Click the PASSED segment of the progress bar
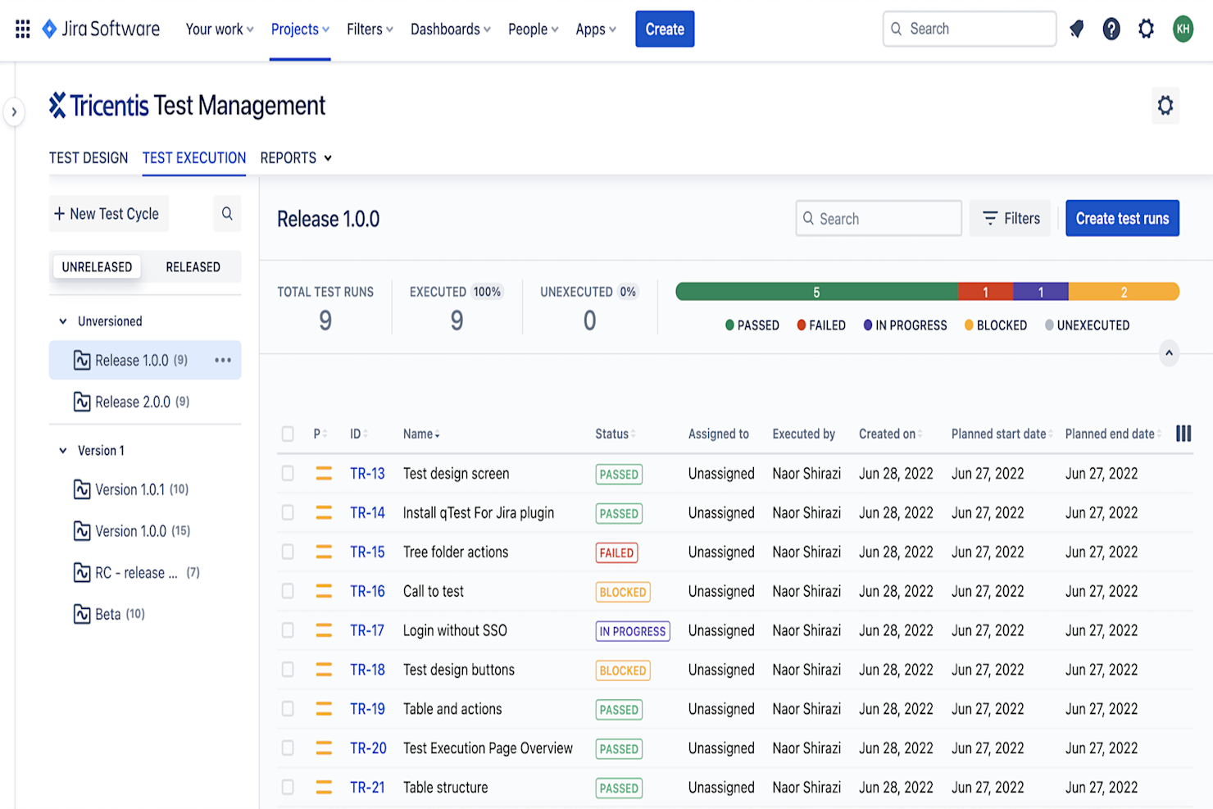1213x809 pixels. pos(815,291)
